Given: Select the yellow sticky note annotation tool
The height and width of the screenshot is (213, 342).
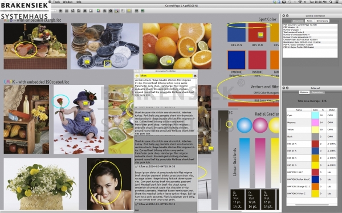Looking at the screenshot, I should [x=129, y=11].
